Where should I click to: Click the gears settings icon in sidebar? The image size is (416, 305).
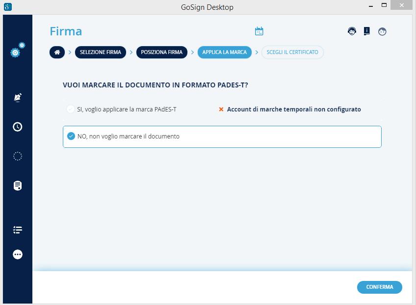point(18,50)
